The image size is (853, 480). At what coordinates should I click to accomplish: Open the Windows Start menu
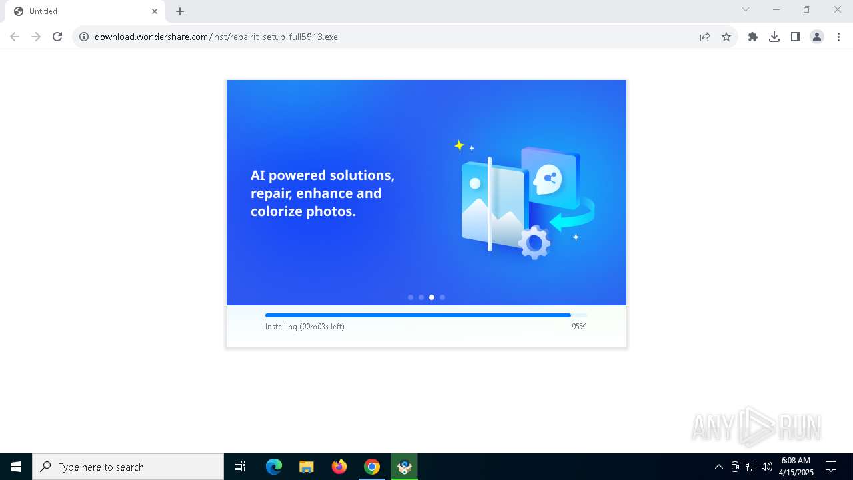click(x=16, y=467)
